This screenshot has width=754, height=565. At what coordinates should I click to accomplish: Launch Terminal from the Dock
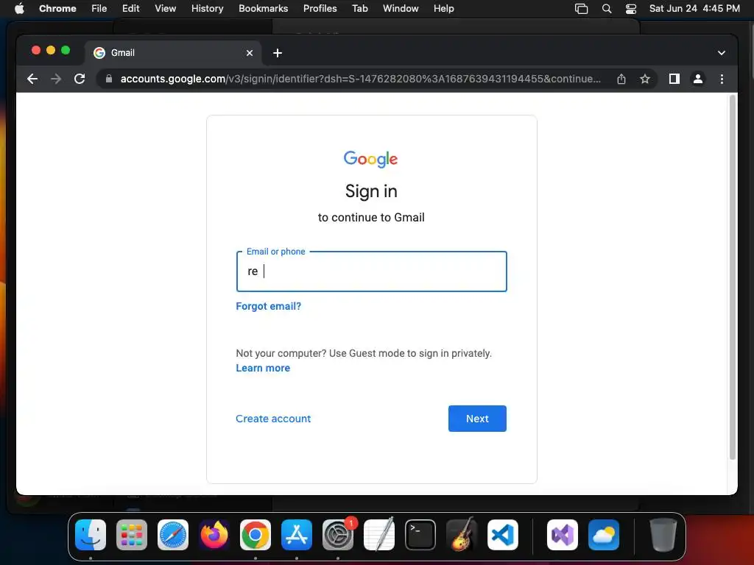(420, 535)
